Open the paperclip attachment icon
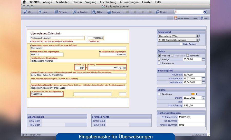The width and height of the screenshot is (231, 140). pyautogui.click(x=202, y=18)
